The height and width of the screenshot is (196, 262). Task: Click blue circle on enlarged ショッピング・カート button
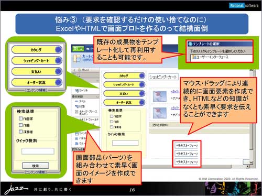tap(58, 61)
